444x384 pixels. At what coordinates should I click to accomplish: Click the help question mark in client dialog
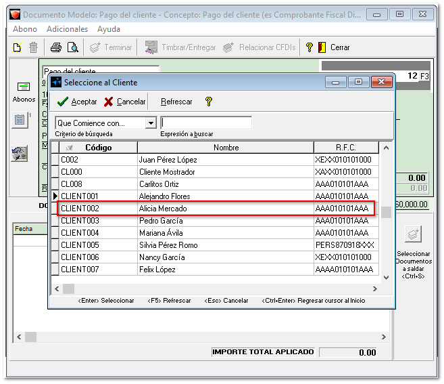click(209, 102)
